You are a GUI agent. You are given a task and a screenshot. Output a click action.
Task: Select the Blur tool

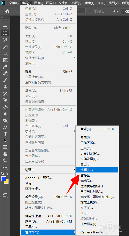point(5,114)
